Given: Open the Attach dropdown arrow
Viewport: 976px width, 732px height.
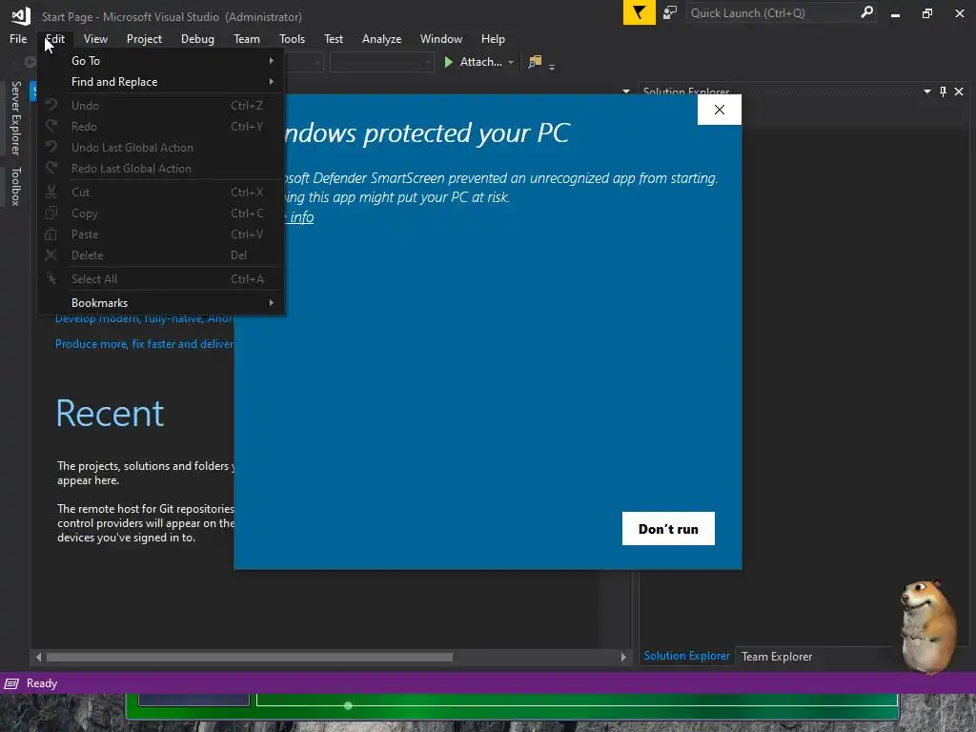Looking at the screenshot, I should click(511, 62).
